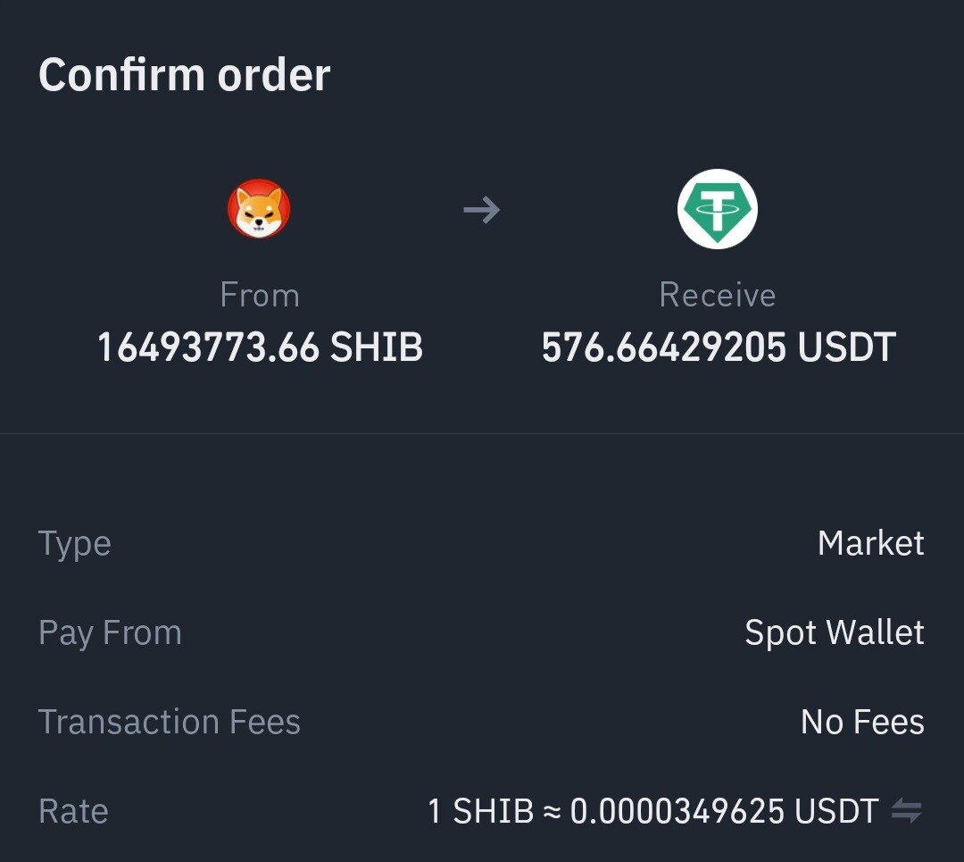
Task: Click the No Fees value
Action: click(862, 722)
